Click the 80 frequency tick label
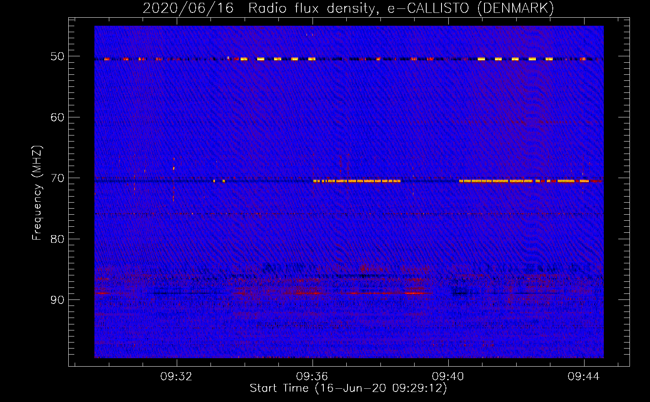Screen dimensions: 650x402 point(57,239)
